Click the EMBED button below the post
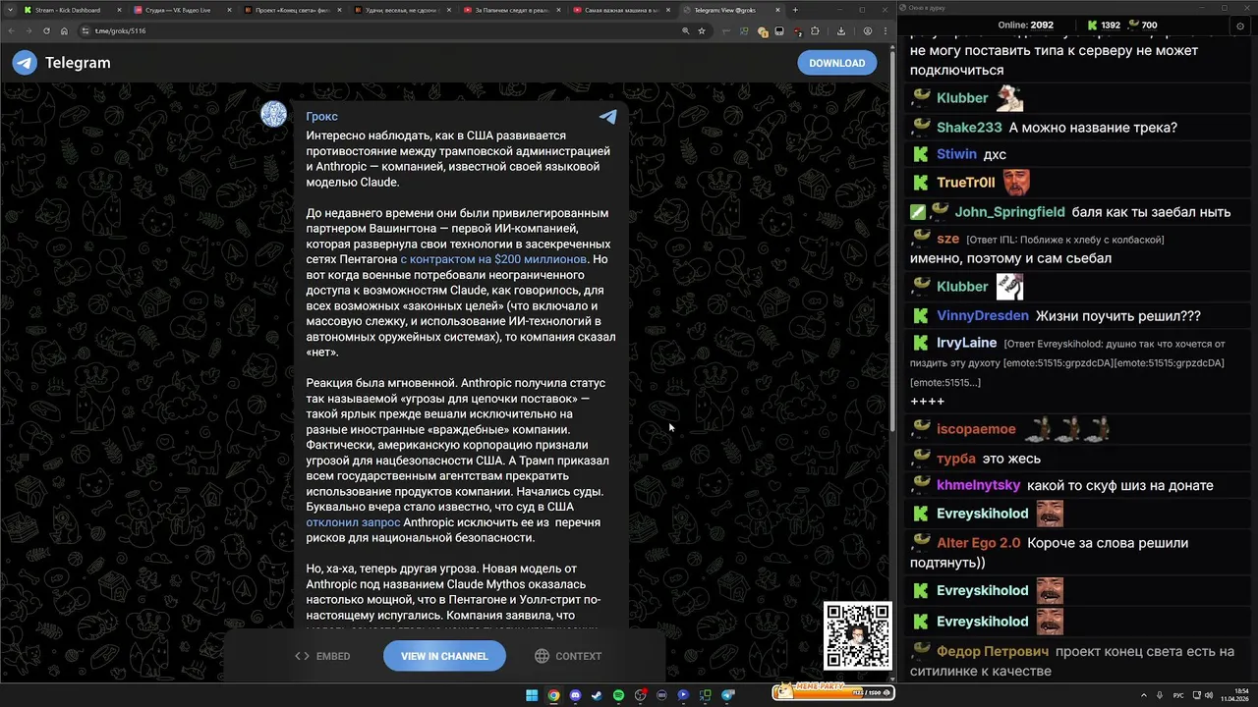The width and height of the screenshot is (1258, 707). [x=322, y=656]
